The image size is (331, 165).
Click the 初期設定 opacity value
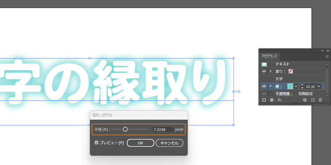[x=305, y=94]
